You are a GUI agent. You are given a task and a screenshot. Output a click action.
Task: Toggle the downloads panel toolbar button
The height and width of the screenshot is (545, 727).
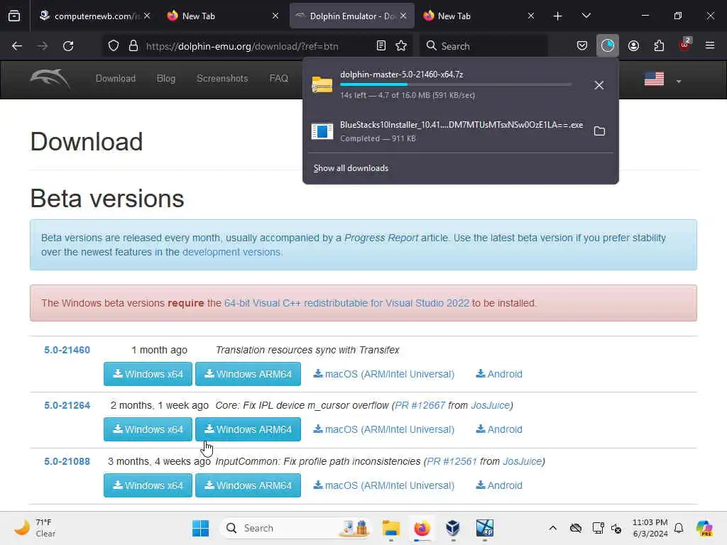[608, 45]
